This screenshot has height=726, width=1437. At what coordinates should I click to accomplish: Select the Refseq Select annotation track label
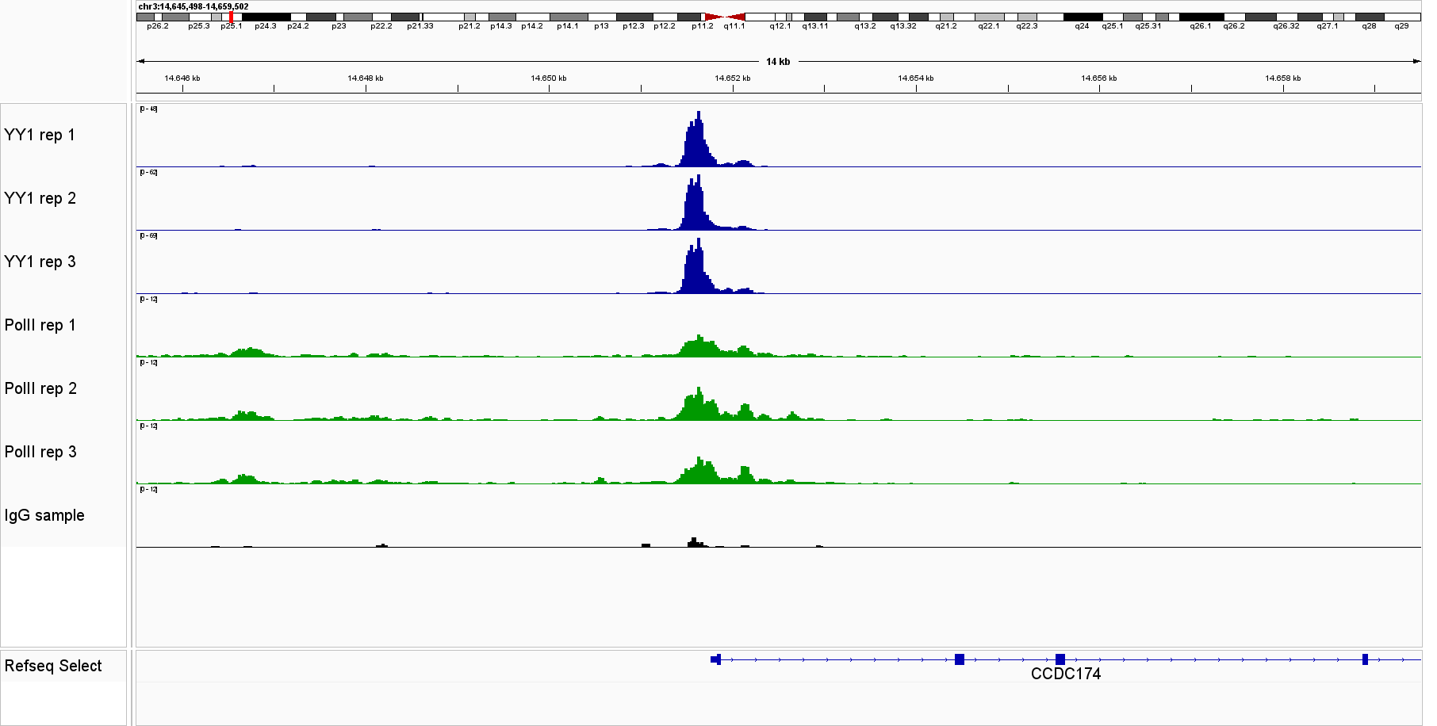tap(53, 666)
